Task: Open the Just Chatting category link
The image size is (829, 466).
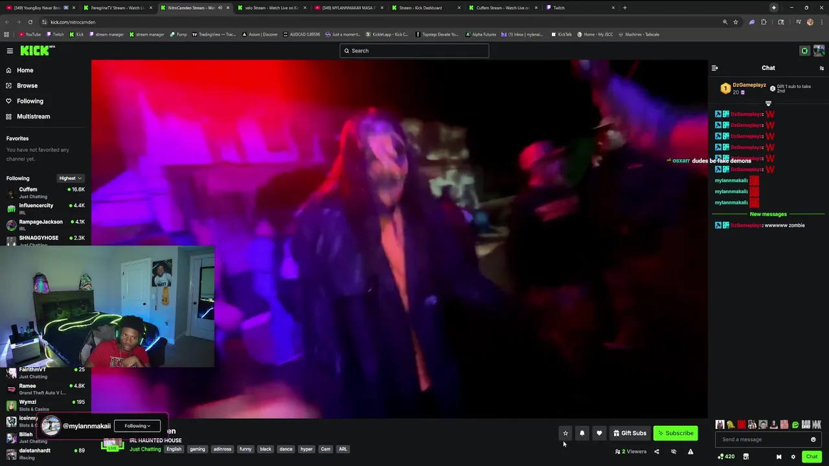Action: coord(145,449)
